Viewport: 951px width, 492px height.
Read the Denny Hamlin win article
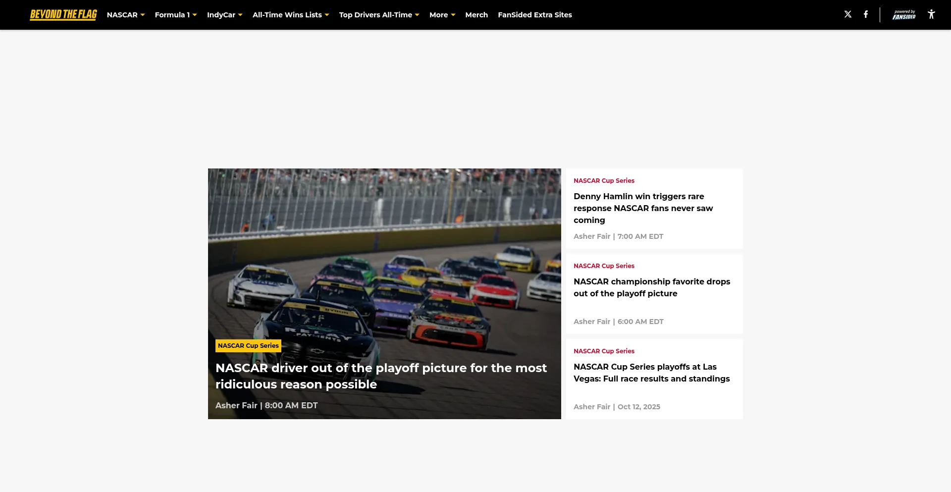643,208
